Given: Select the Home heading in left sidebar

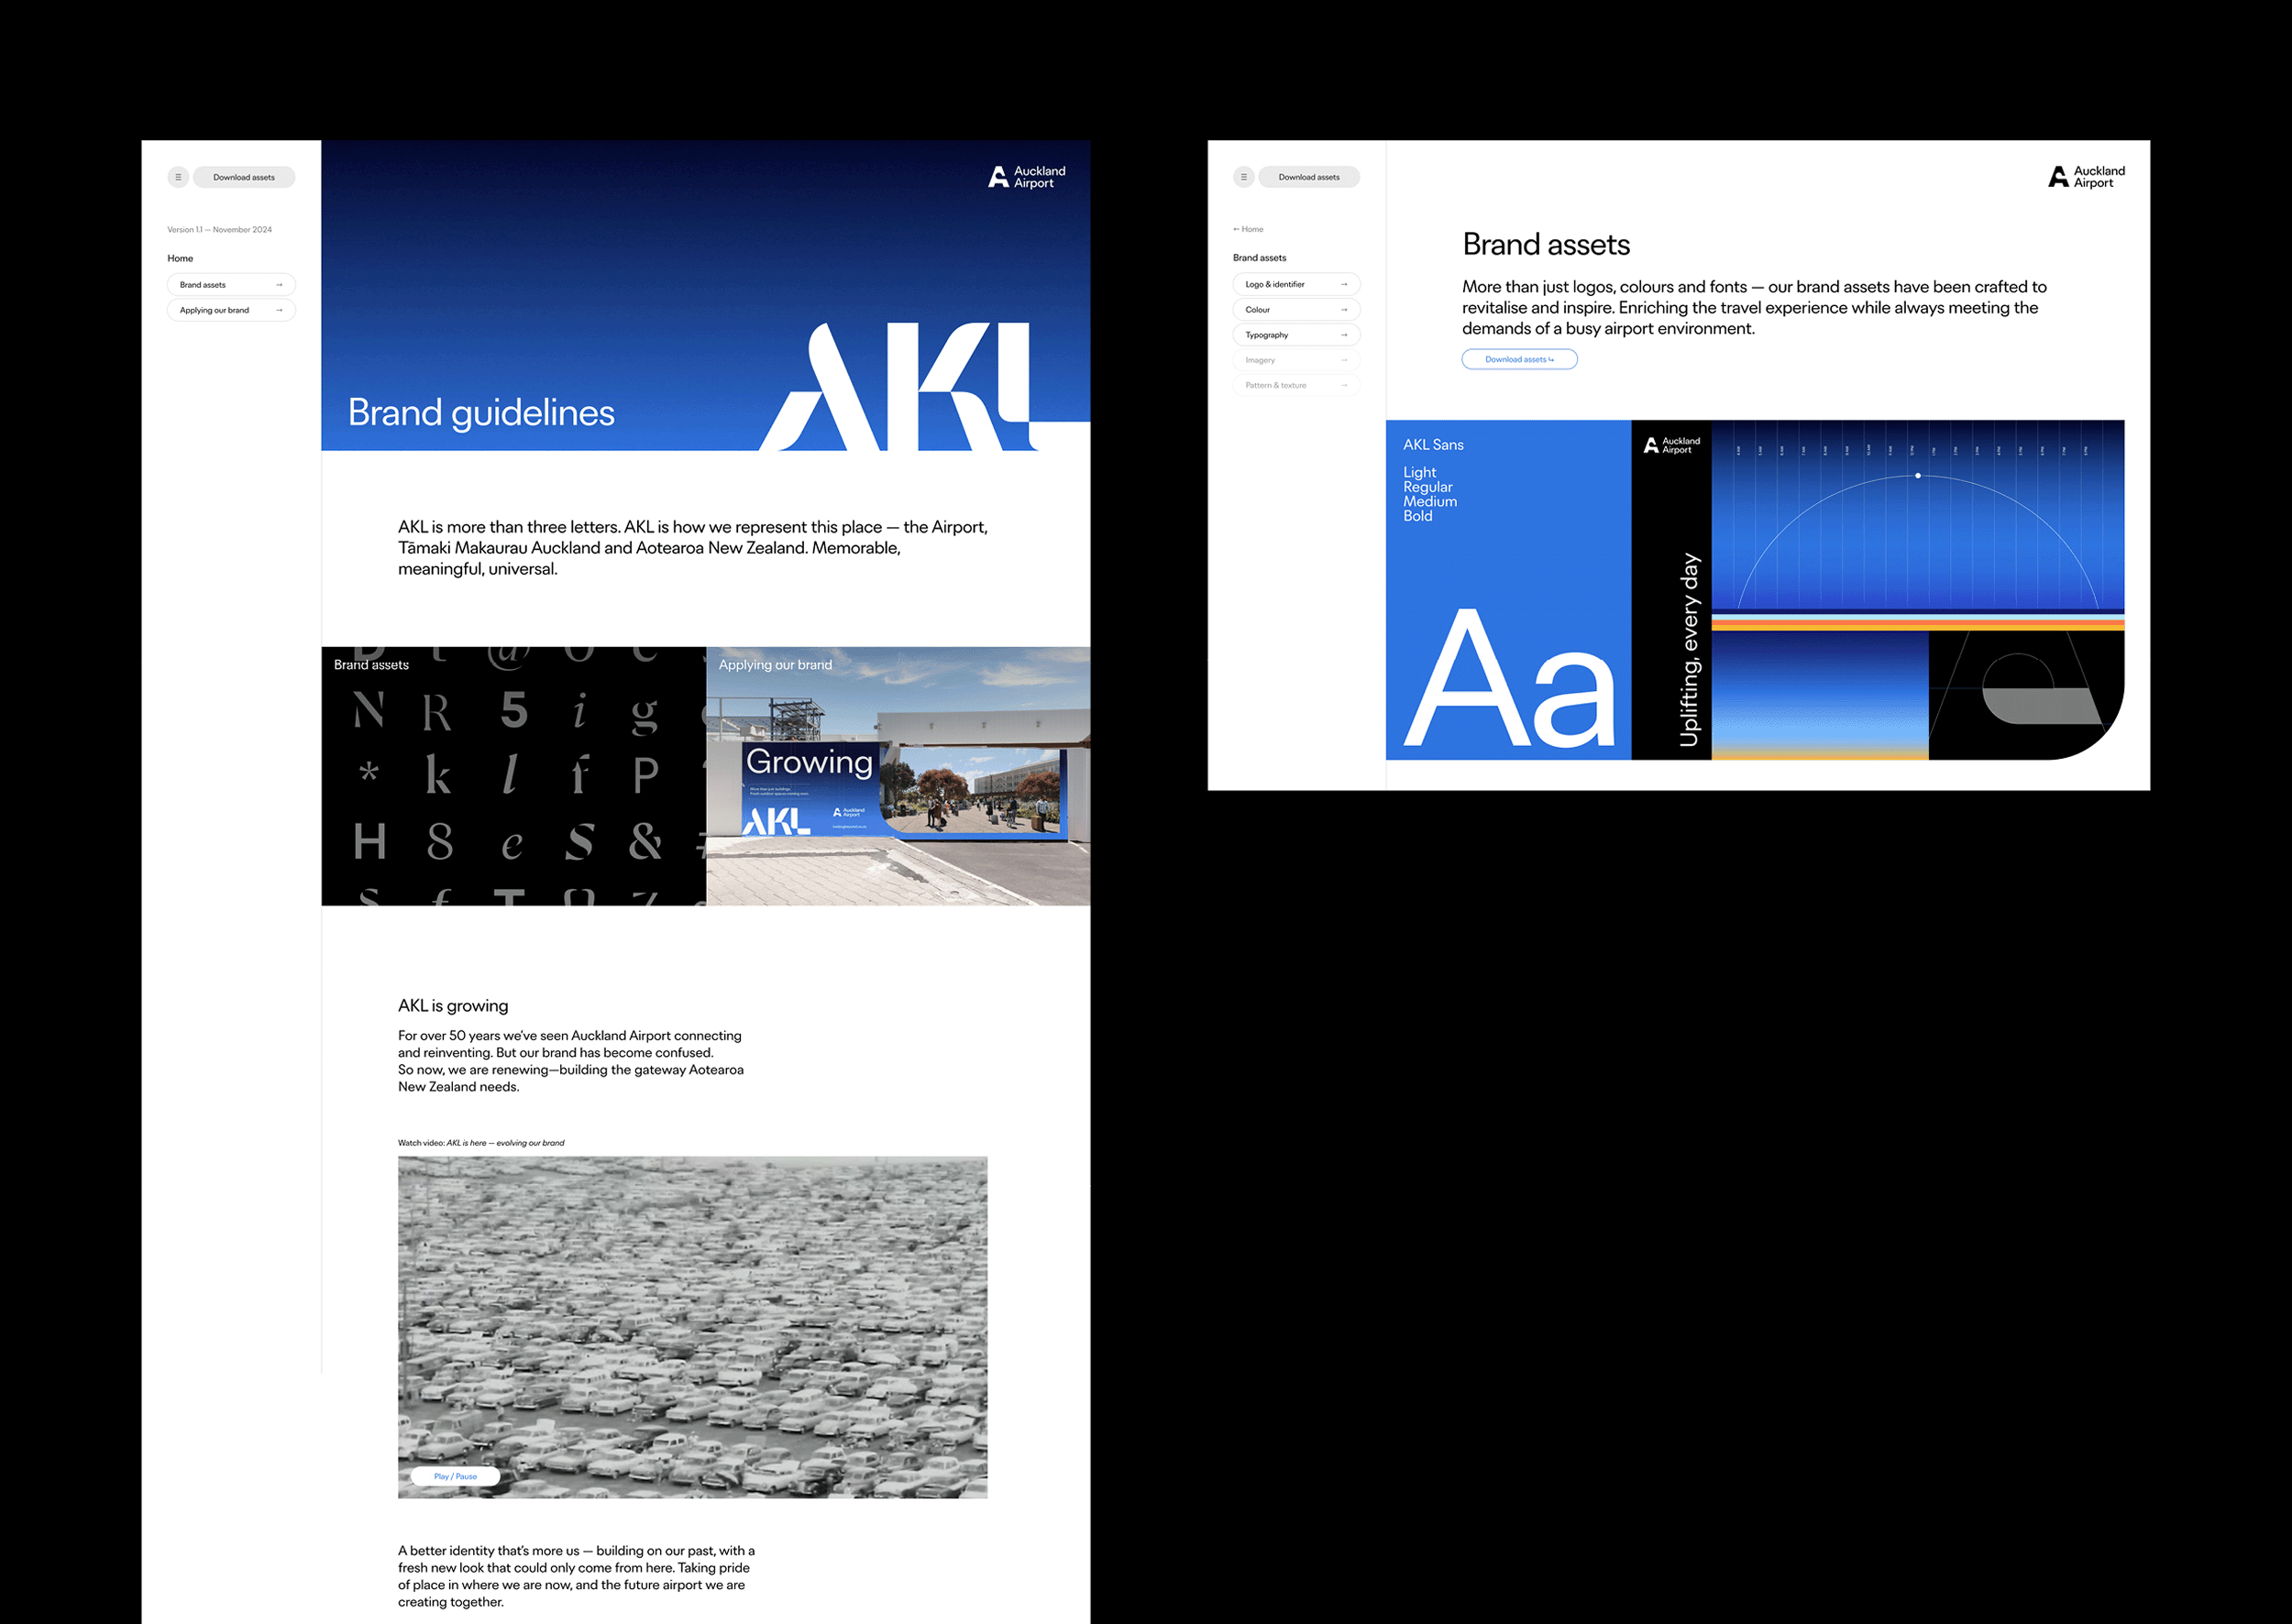Looking at the screenshot, I should pos(180,258).
